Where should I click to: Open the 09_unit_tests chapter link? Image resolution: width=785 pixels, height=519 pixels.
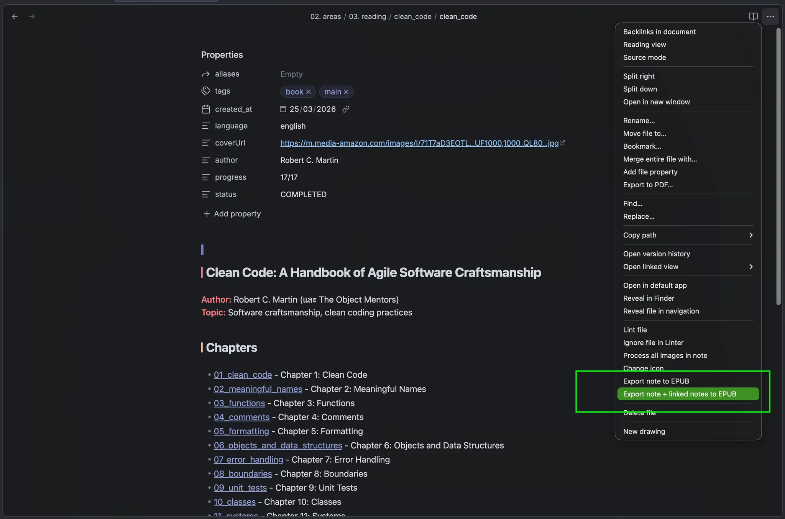click(240, 488)
